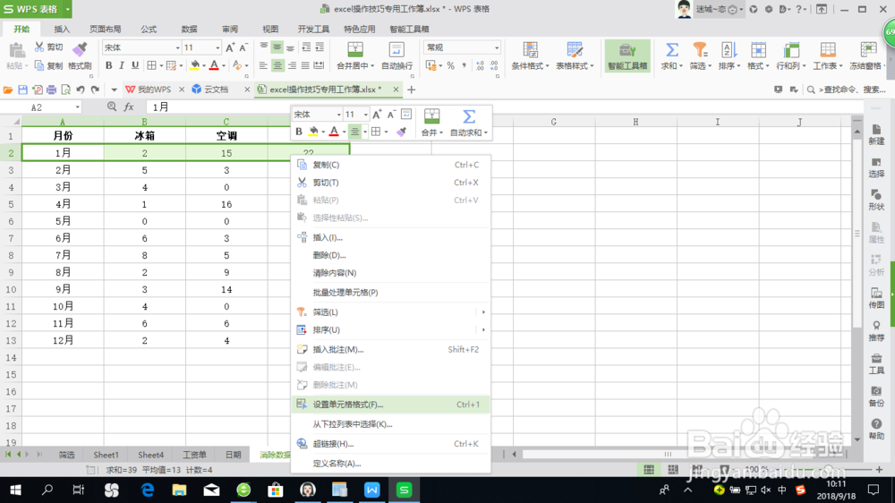The width and height of the screenshot is (895, 503).
Task: Choose Insert Comment (插入批注) from context menu
Action: point(390,349)
